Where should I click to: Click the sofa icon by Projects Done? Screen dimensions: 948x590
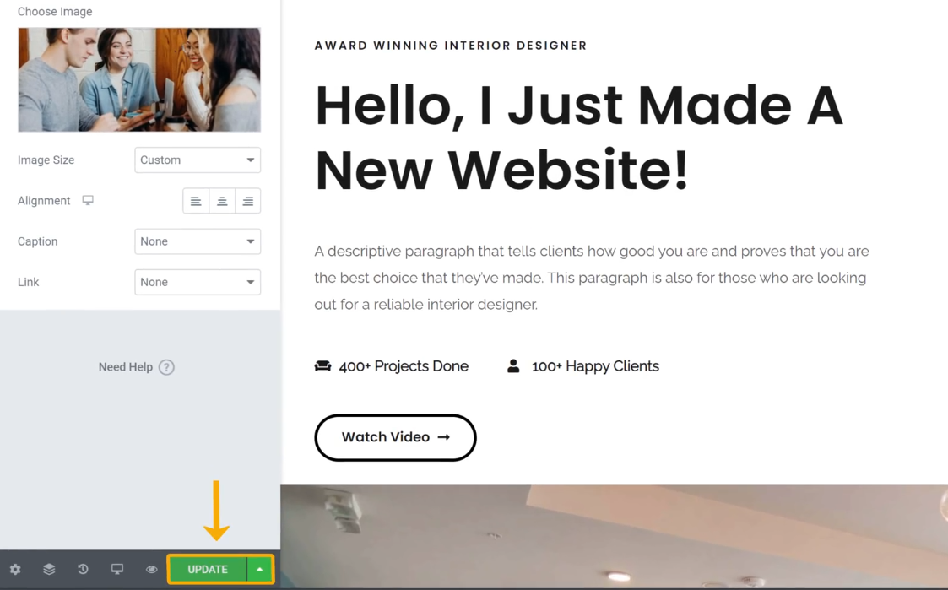[322, 365]
